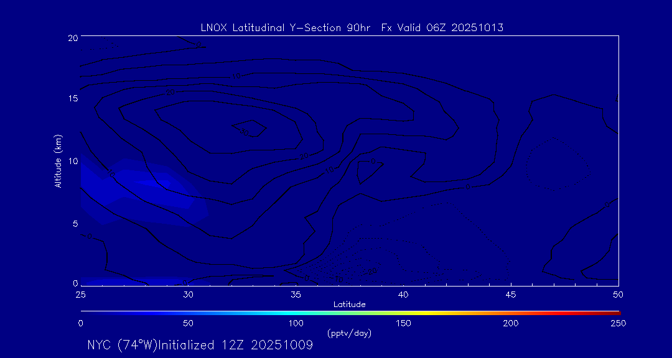Click the Latitude horizontal axis label
The image size is (672, 358).
coord(349,304)
